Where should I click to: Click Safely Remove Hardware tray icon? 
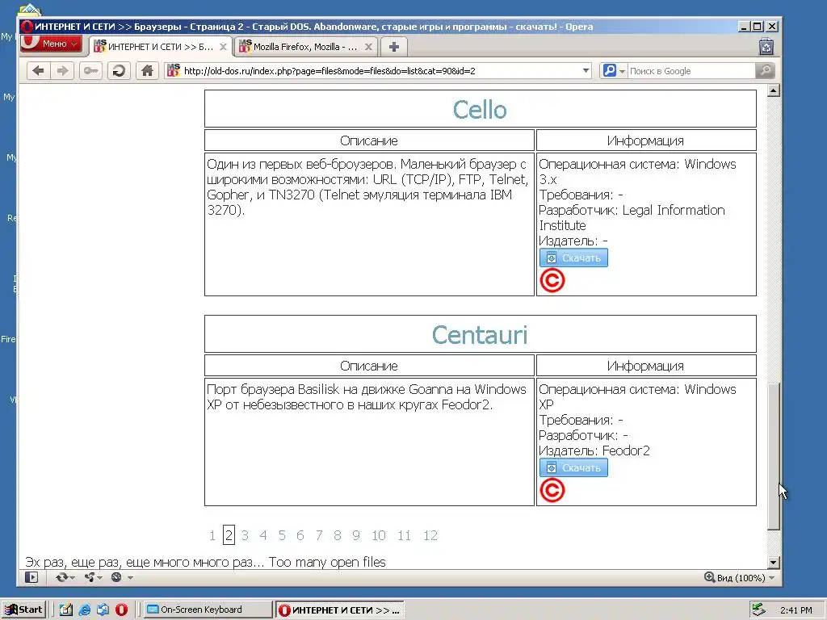758,610
